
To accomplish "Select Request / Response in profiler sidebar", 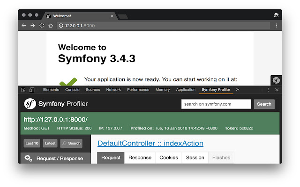I will tap(56, 158).
